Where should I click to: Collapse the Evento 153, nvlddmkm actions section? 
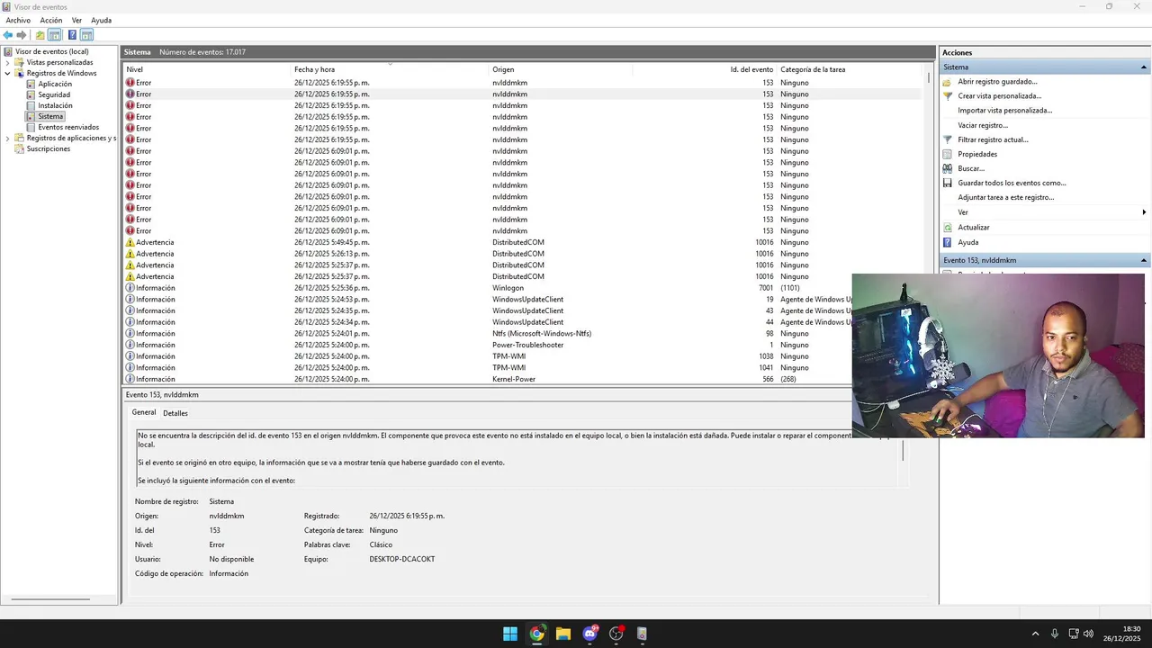pos(1144,260)
